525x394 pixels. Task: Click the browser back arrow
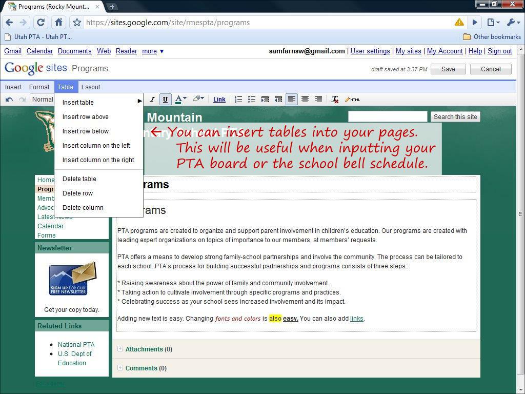(x=9, y=23)
